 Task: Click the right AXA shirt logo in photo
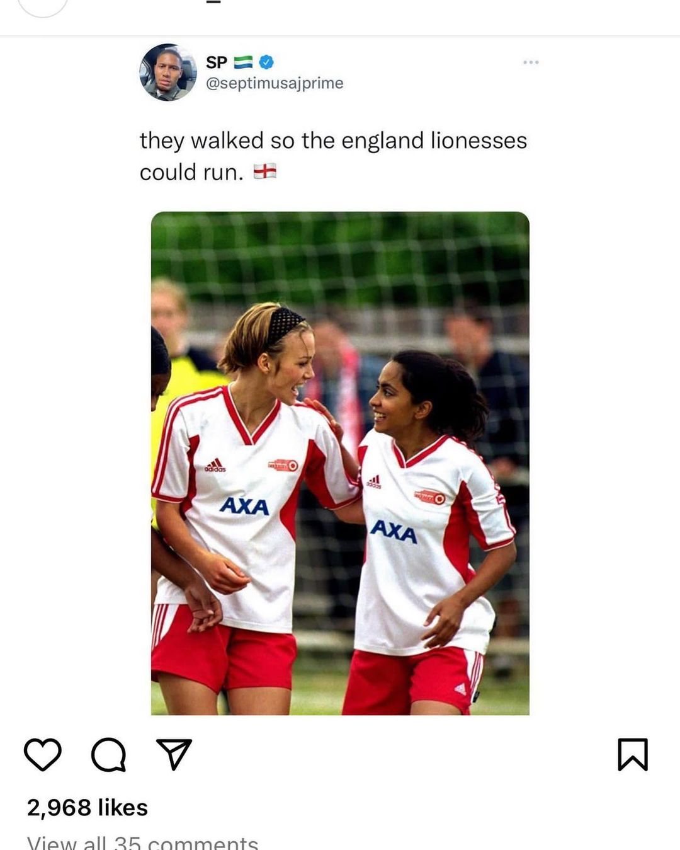[x=394, y=531]
